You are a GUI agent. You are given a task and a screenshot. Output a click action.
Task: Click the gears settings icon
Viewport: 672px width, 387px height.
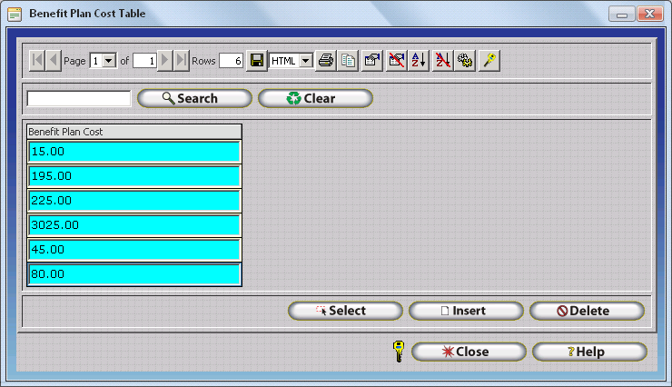pos(465,61)
